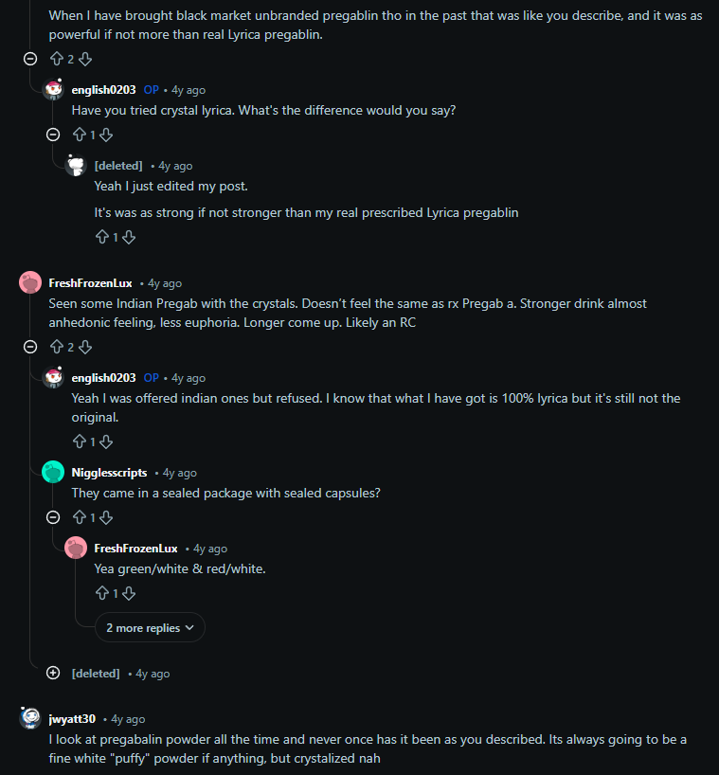
Task: Collapse FreshFrozenLux's comment thread
Action: [30, 347]
